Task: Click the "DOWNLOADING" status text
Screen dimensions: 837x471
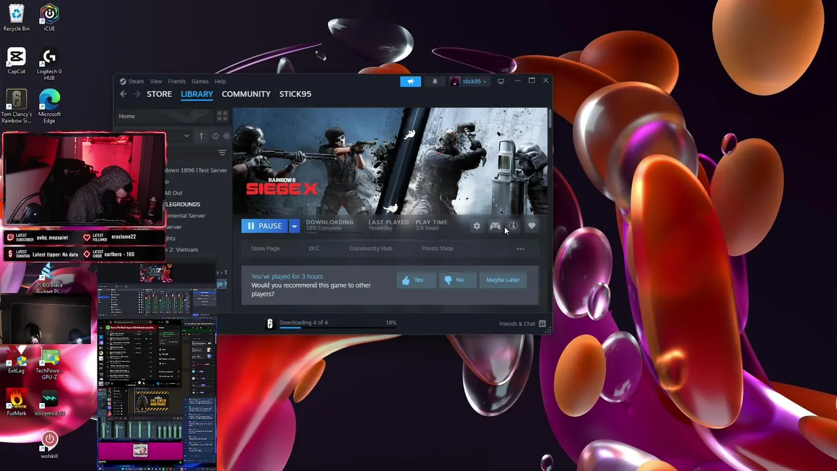Action: pyautogui.click(x=330, y=222)
